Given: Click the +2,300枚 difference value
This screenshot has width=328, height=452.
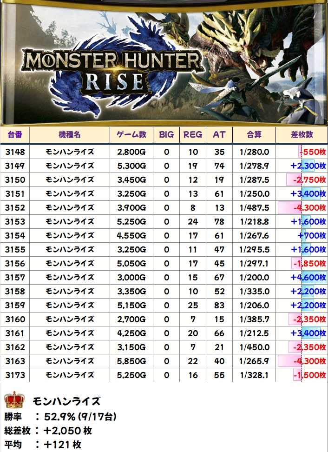Looking at the screenshot, I should pos(308,166).
